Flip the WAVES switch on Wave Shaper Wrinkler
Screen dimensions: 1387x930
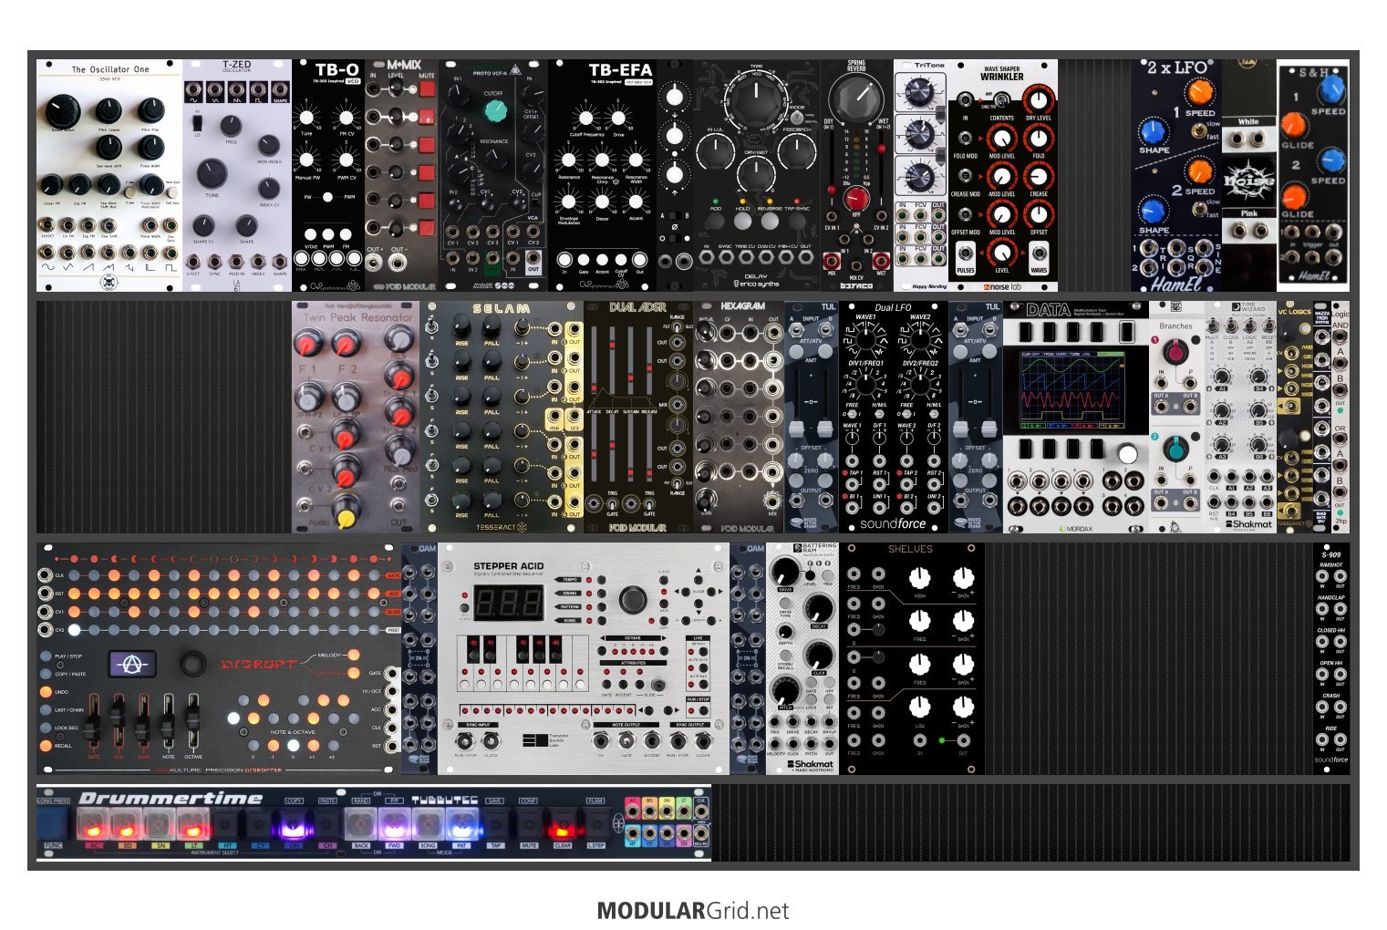click(x=1038, y=254)
